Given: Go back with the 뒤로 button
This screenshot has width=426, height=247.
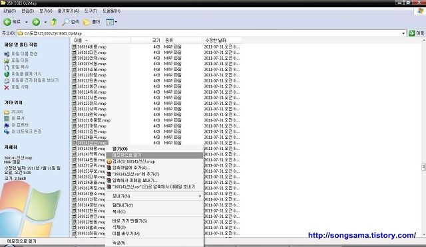Looking at the screenshot, I should 12,22.
